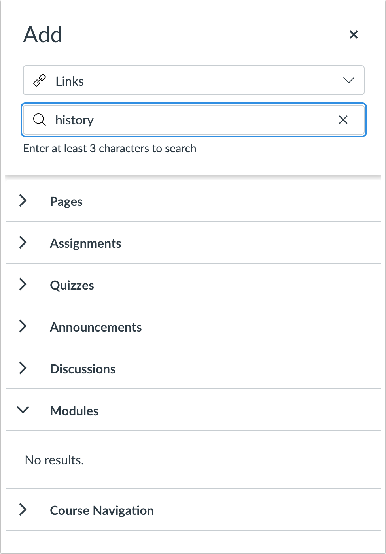Open the Course Navigation links list
Viewport: 386px width, 554px height.
pos(102,511)
